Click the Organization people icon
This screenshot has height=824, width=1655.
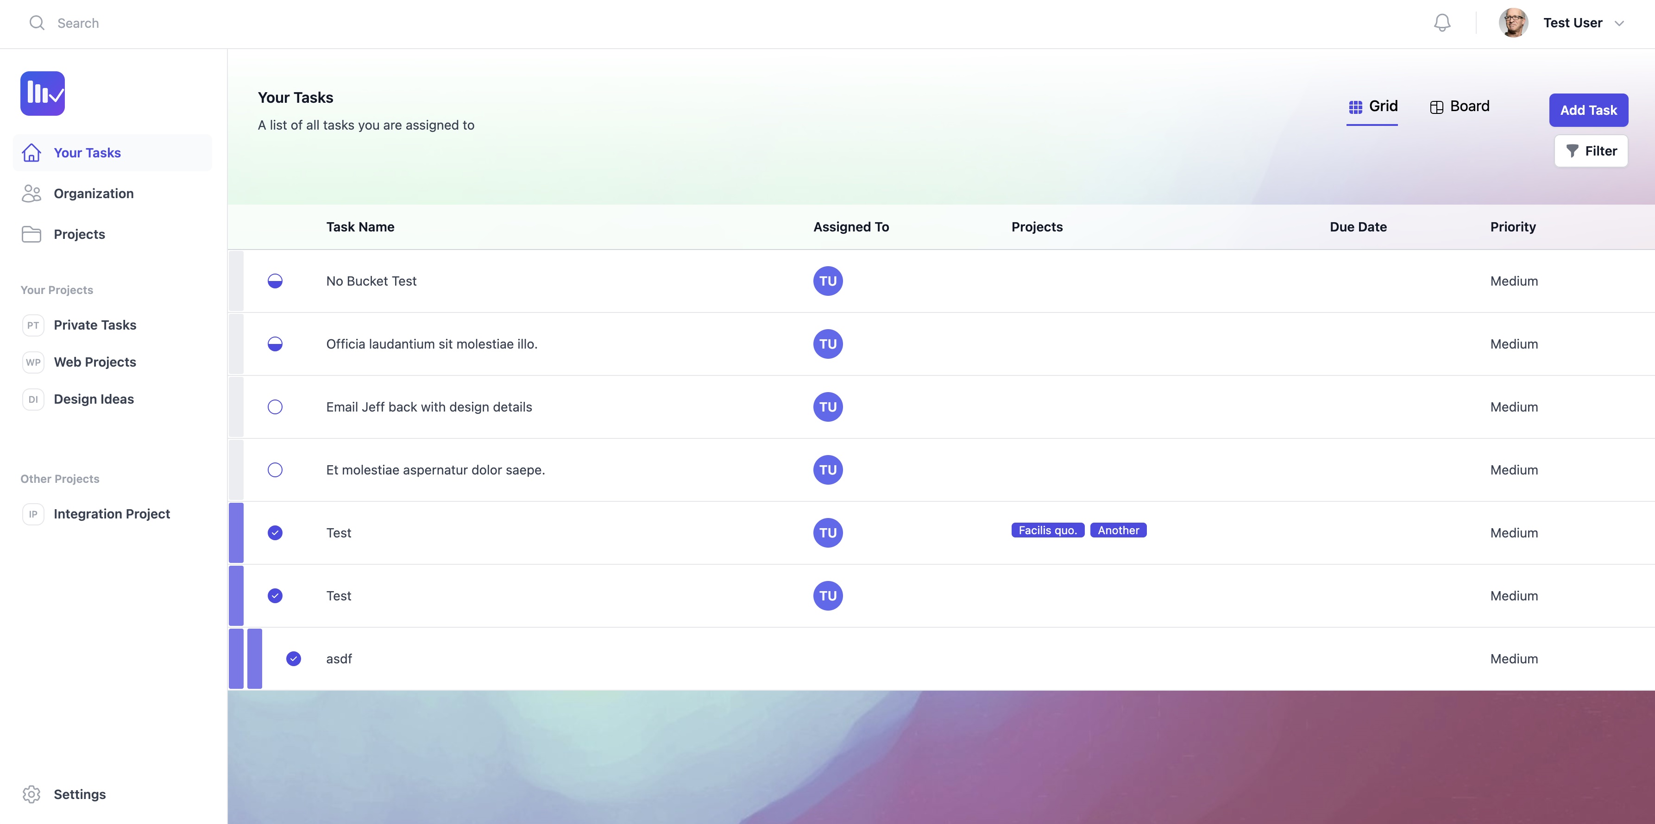31,194
